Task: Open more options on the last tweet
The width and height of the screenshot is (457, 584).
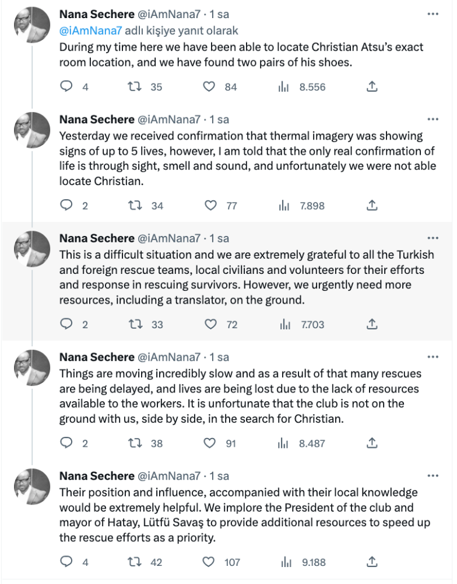Action: (433, 475)
